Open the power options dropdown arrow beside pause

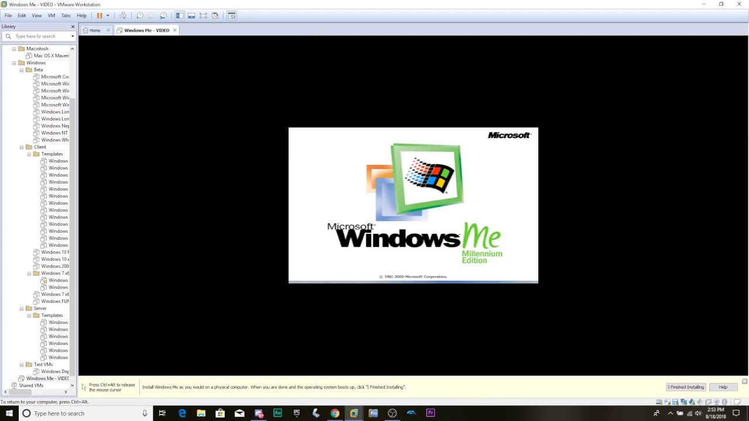[x=108, y=16]
